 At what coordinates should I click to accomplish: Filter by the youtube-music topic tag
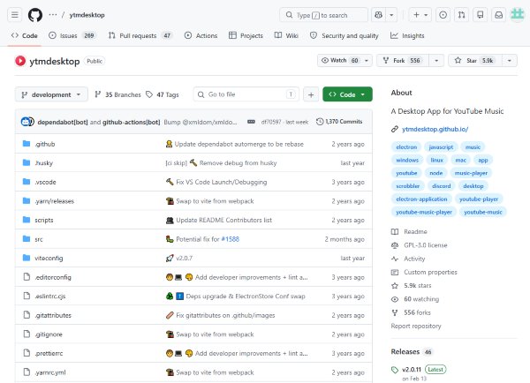pyautogui.click(x=483, y=212)
